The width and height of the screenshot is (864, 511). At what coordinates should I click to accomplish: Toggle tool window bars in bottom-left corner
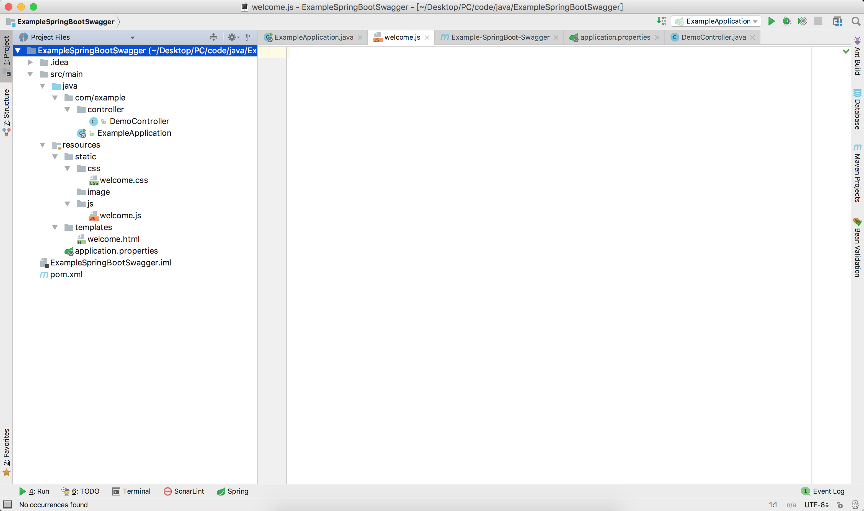pos(7,504)
